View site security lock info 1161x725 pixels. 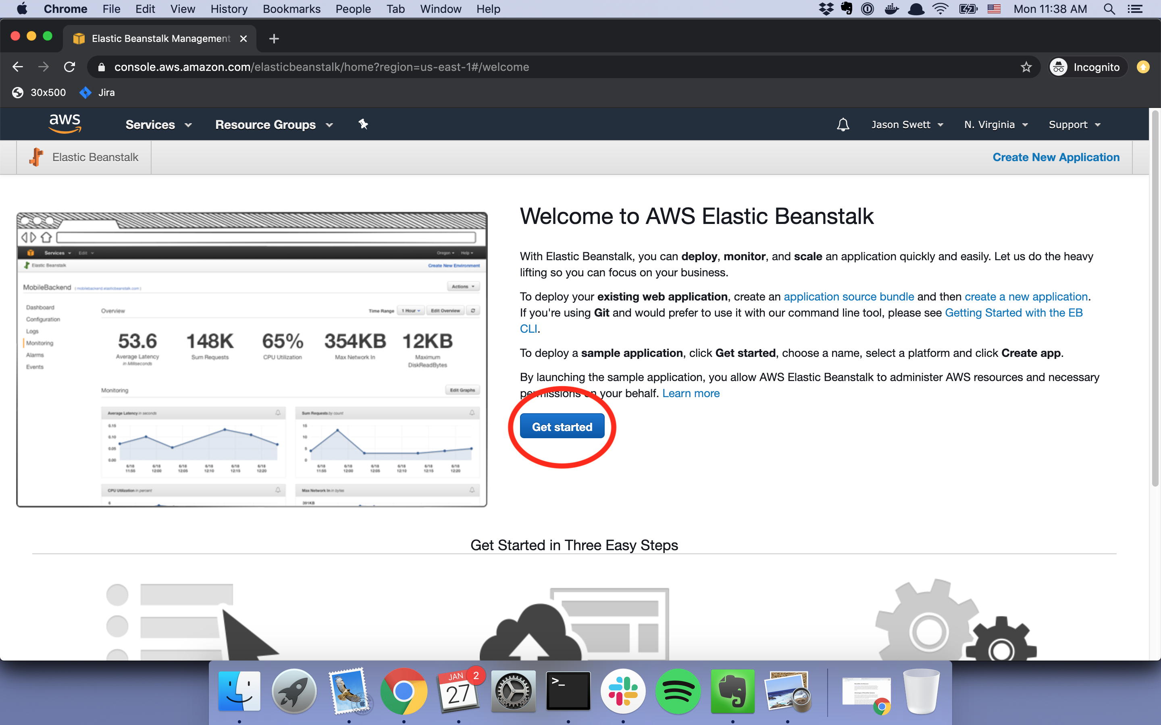101,67
